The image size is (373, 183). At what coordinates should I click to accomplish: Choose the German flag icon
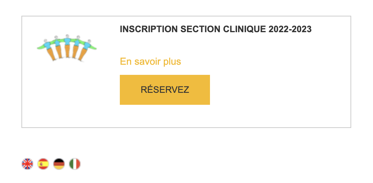(x=59, y=164)
